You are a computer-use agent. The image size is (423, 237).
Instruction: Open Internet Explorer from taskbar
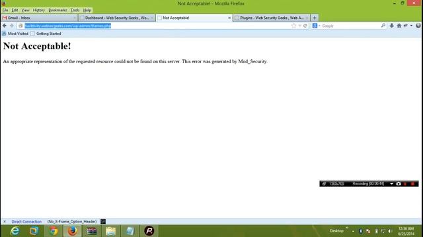click(15, 231)
